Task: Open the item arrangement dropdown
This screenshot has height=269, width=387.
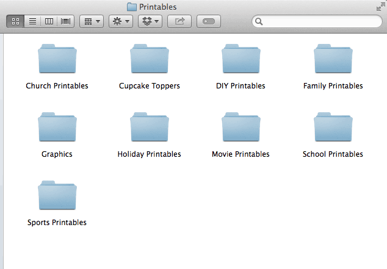Action: pyautogui.click(x=92, y=21)
